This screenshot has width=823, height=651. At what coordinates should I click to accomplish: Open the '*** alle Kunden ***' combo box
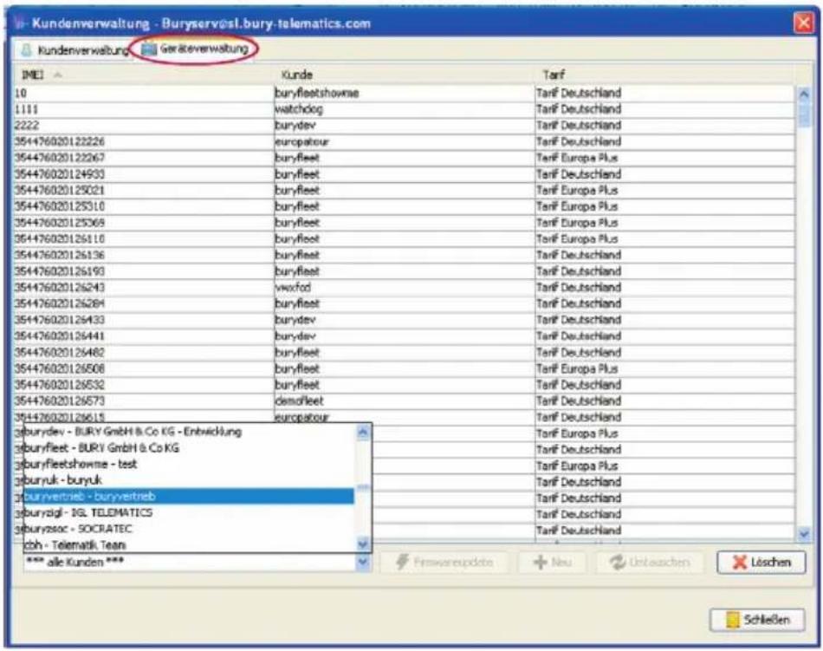[x=197, y=563]
